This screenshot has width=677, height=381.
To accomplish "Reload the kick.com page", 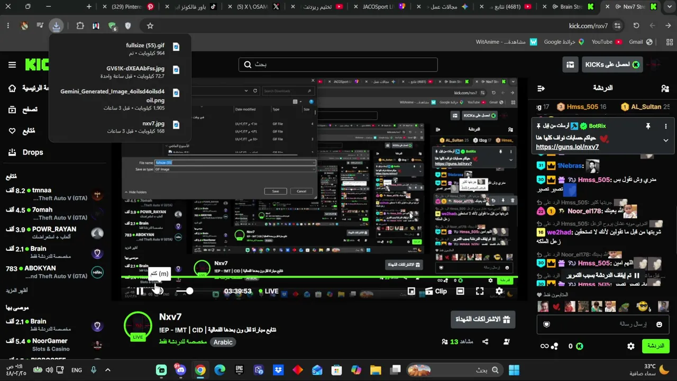I will click(636, 25).
